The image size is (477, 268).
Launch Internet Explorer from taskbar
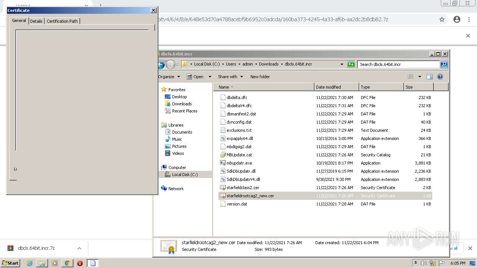pyautogui.click(x=29, y=263)
